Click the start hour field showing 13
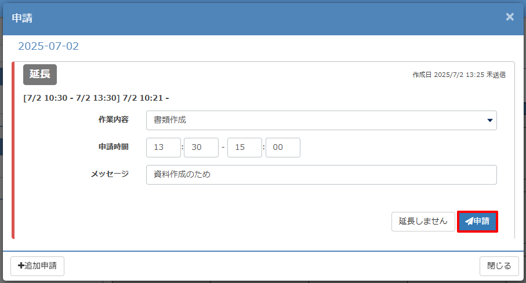This screenshot has height=283, width=526. tap(164, 148)
